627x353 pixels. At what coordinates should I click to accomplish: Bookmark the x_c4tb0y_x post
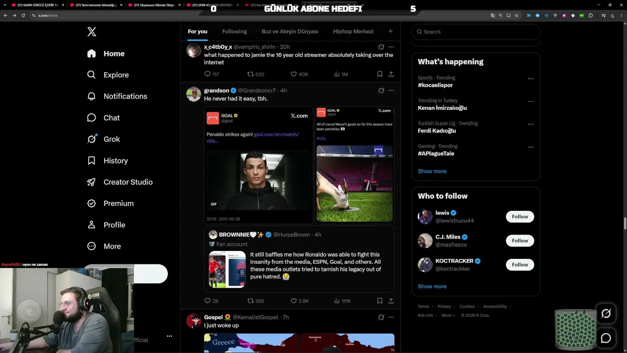pyautogui.click(x=380, y=74)
